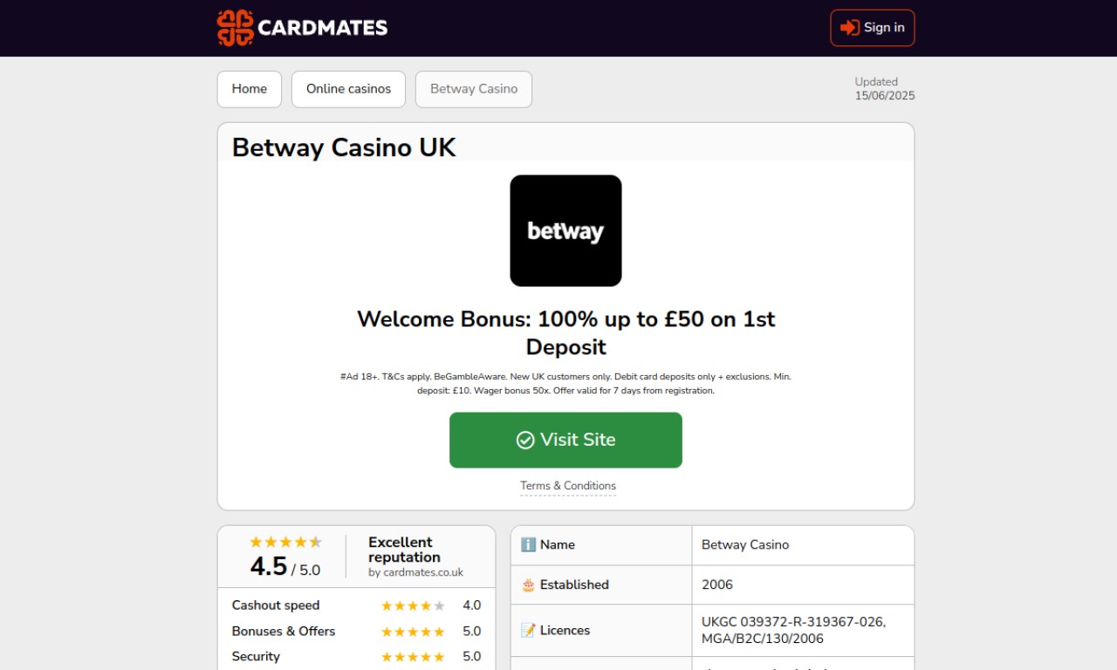Go to Online casinos breadcrumb
1117x670 pixels.
pos(348,89)
